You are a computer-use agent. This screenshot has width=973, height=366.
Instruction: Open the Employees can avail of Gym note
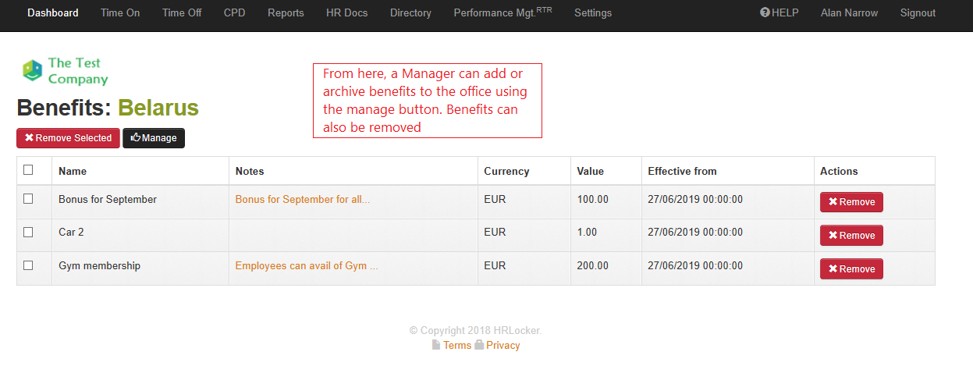click(x=307, y=266)
